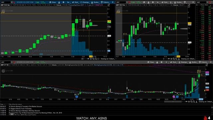Click patterns icon in top-right 1m chart toolbar
The width and height of the screenshot is (213, 120).
[x=185, y=2]
